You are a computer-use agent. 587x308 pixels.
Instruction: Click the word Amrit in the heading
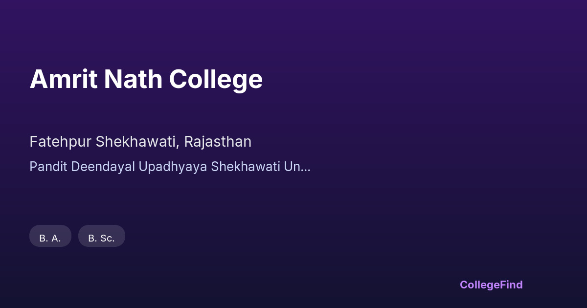[63, 79]
